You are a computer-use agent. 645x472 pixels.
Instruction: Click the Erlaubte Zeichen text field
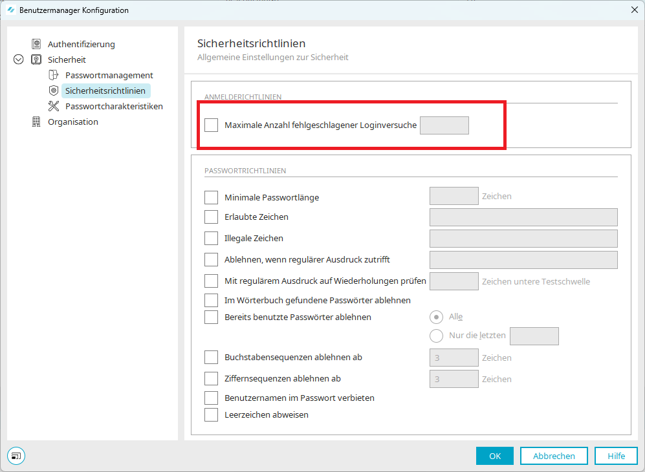tap(523, 217)
